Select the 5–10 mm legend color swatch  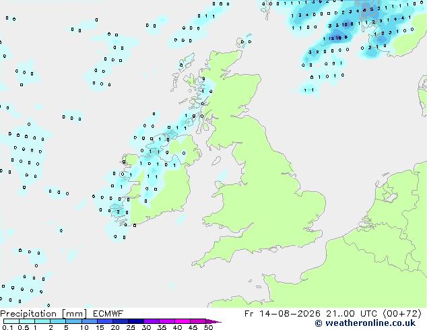[x=73, y=321]
